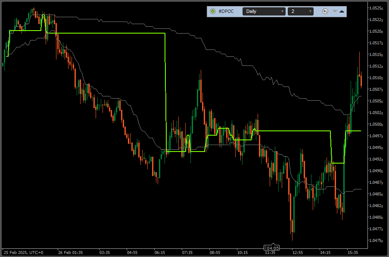Toggle the green checkmark beside #DPOC

pyautogui.click(x=213, y=11)
